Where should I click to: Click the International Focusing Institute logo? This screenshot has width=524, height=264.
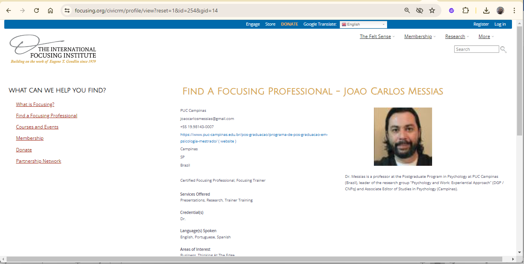pos(53,49)
